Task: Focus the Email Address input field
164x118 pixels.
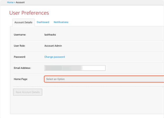Action: point(75,68)
